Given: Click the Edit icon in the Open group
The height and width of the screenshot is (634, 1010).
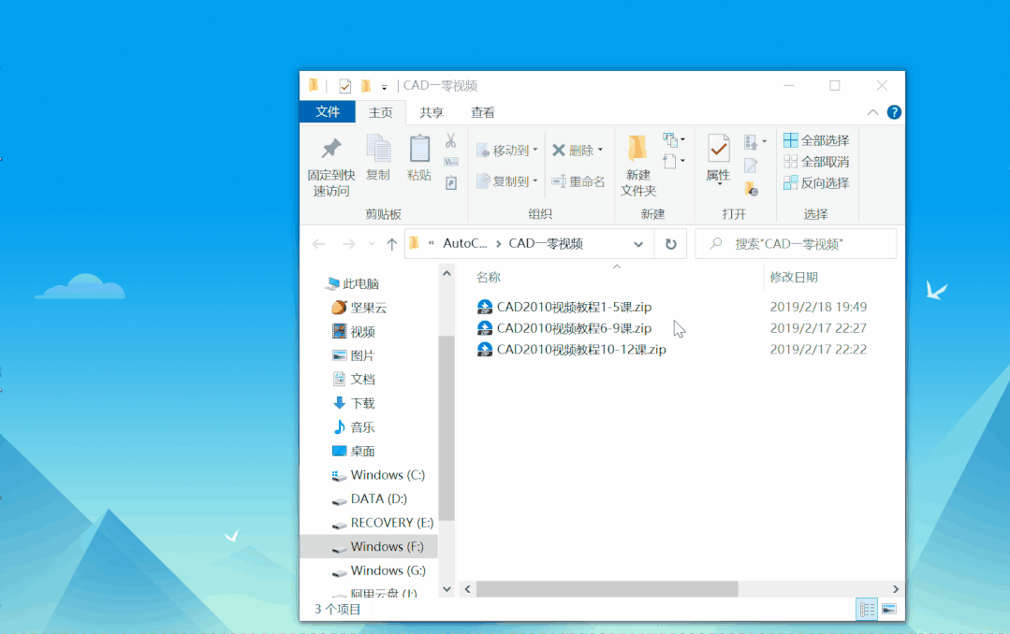Looking at the screenshot, I should (751, 166).
